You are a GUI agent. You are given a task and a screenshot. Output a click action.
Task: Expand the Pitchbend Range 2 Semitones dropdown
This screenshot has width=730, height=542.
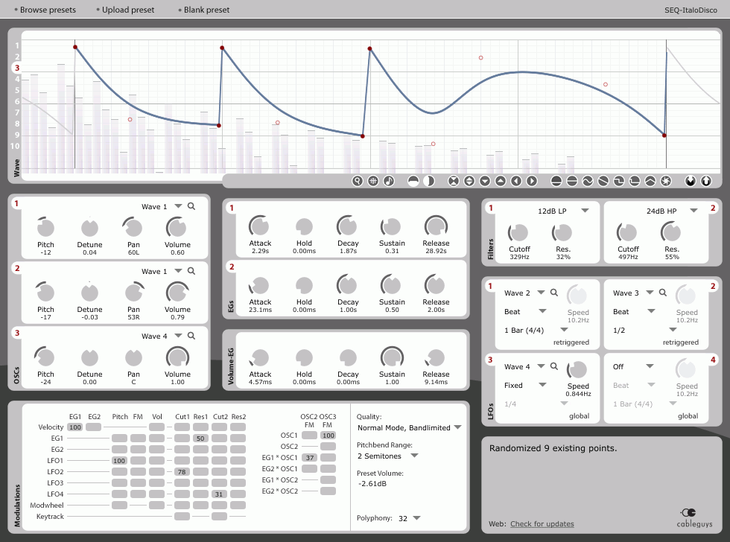click(414, 456)
